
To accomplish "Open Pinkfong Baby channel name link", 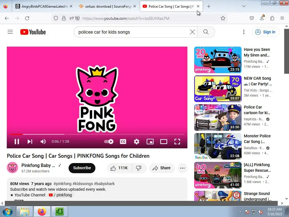I will pos(38,165).
